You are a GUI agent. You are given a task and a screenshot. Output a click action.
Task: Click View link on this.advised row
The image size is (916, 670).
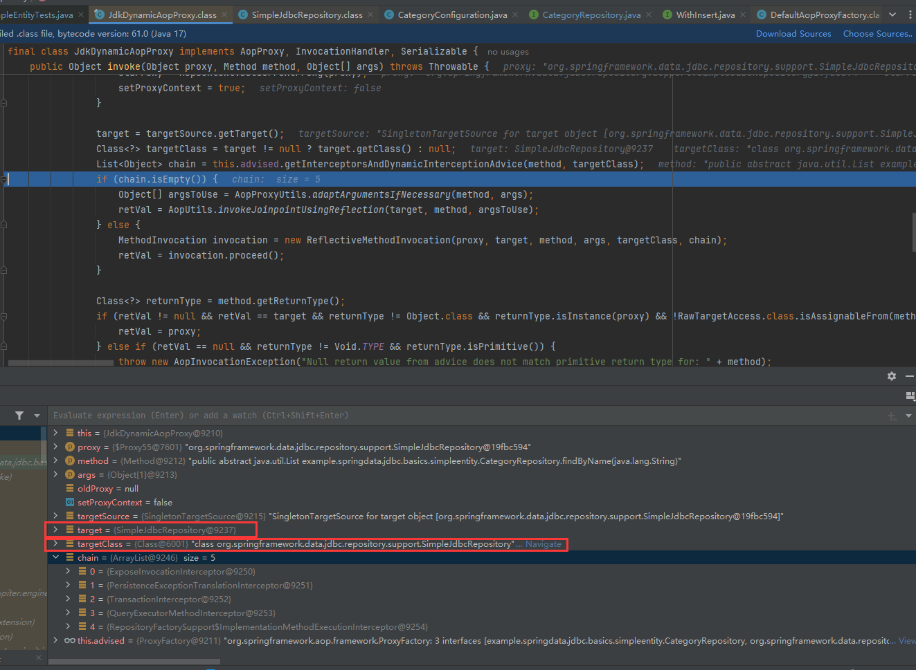click(x=906, y=641)
